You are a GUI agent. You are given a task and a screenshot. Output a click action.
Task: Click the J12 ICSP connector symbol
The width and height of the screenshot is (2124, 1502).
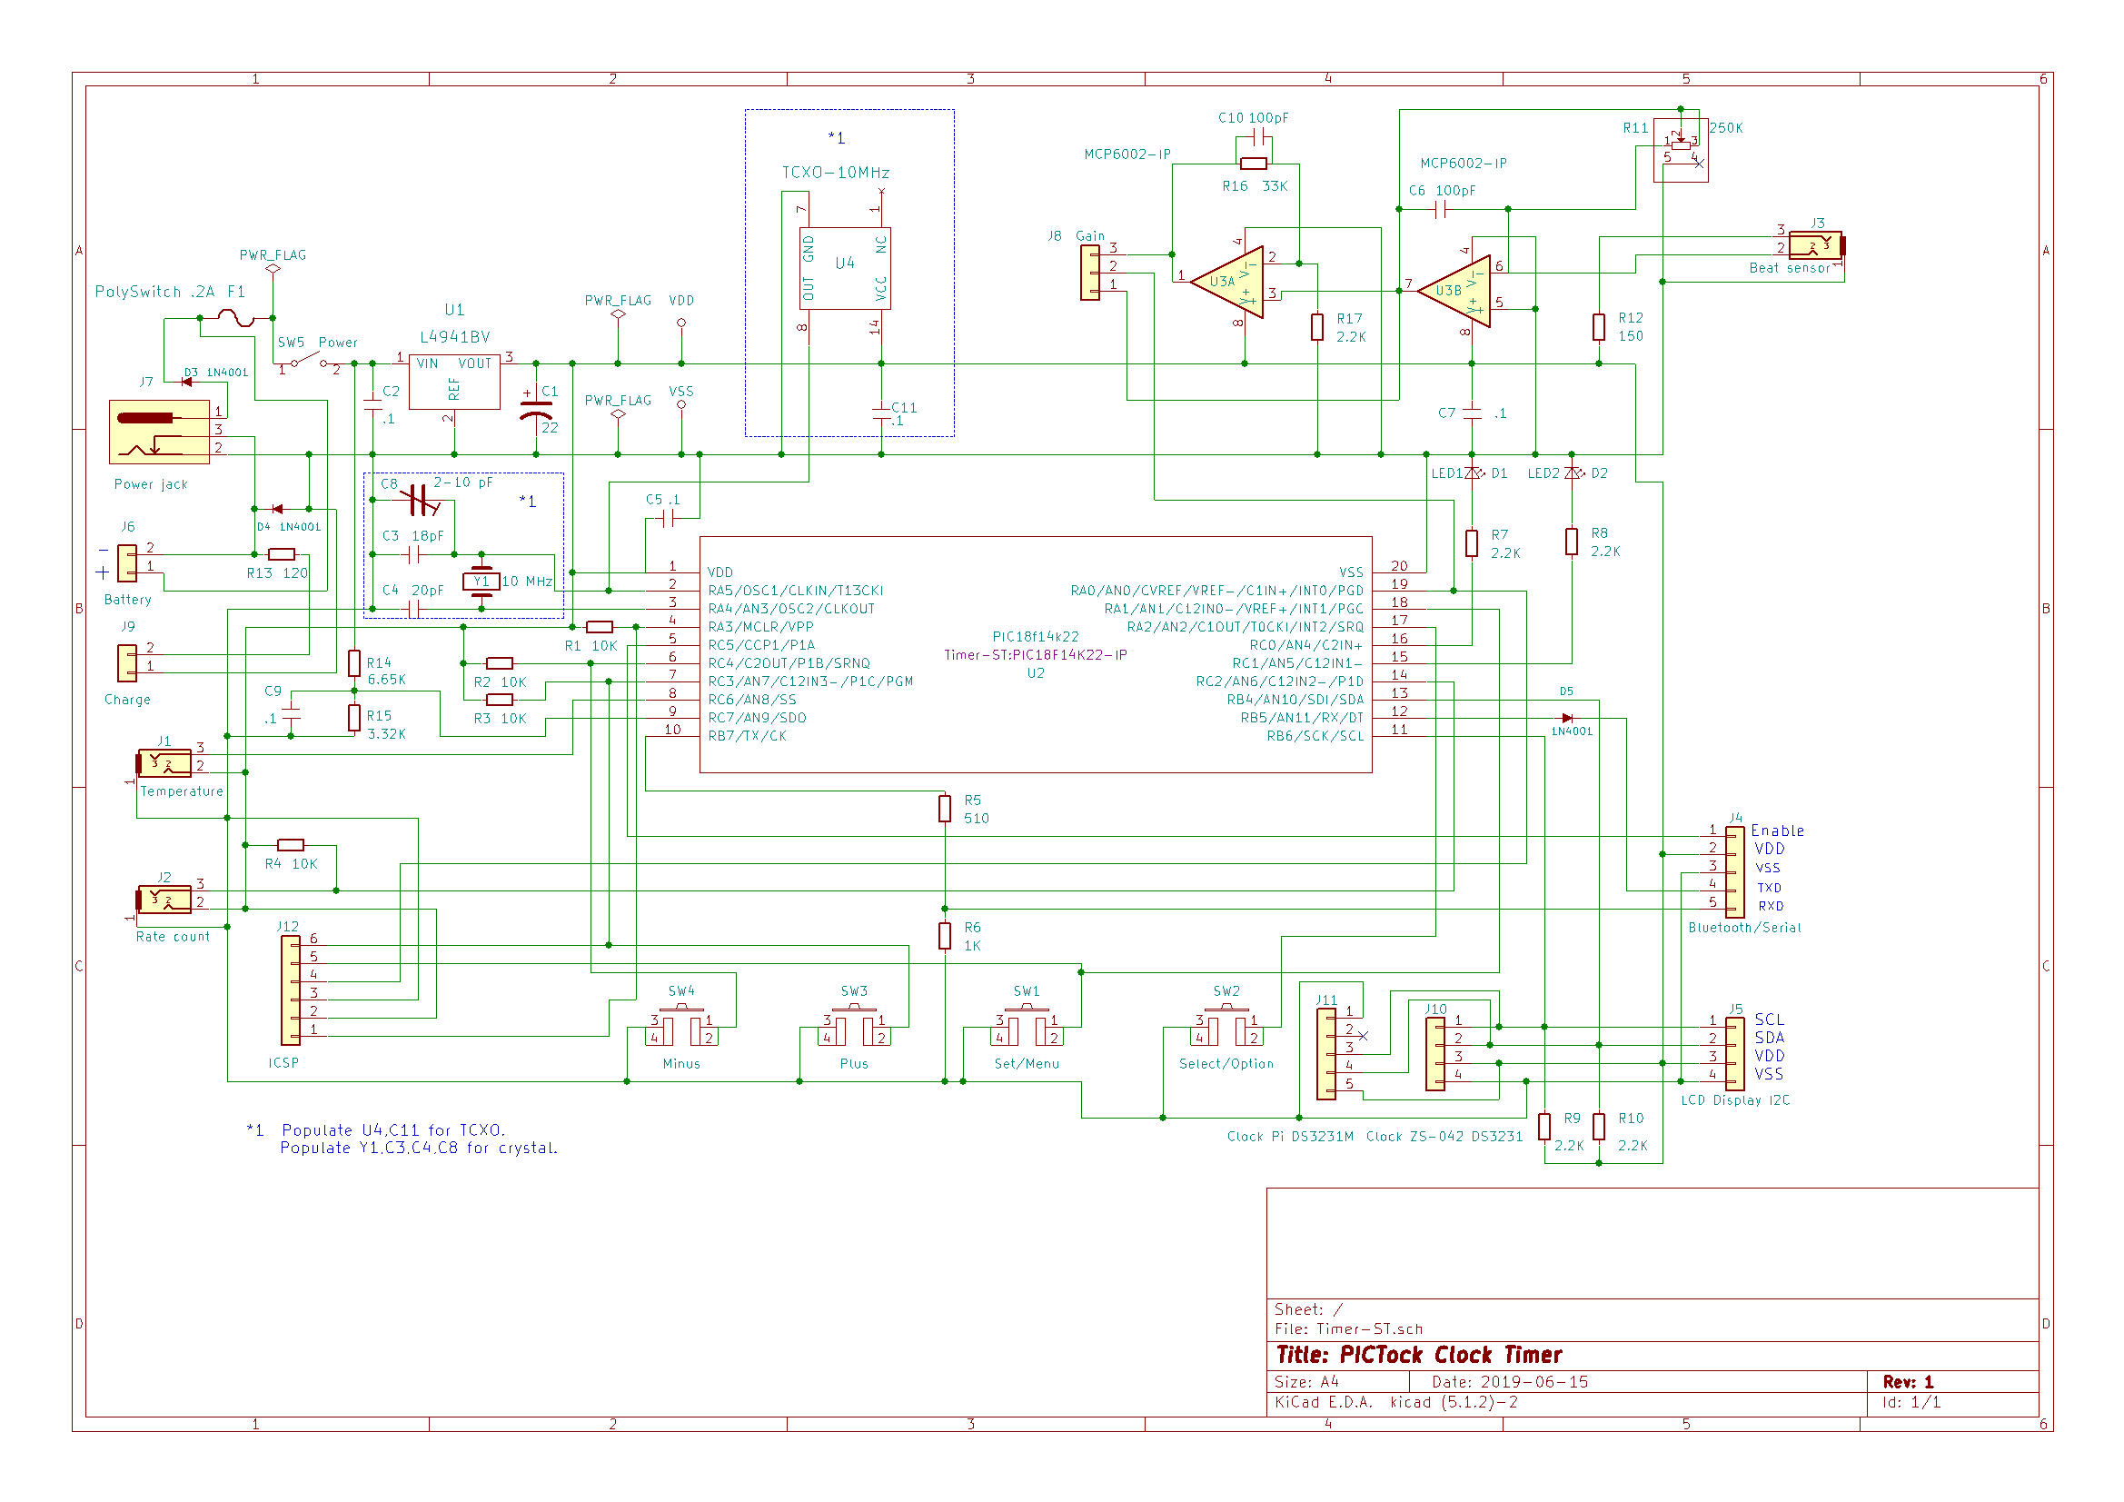click(291, 990)
